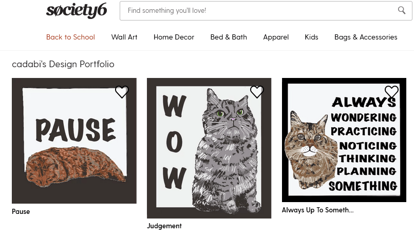
Task: Open the Apparel category
Action: point(276,37)
